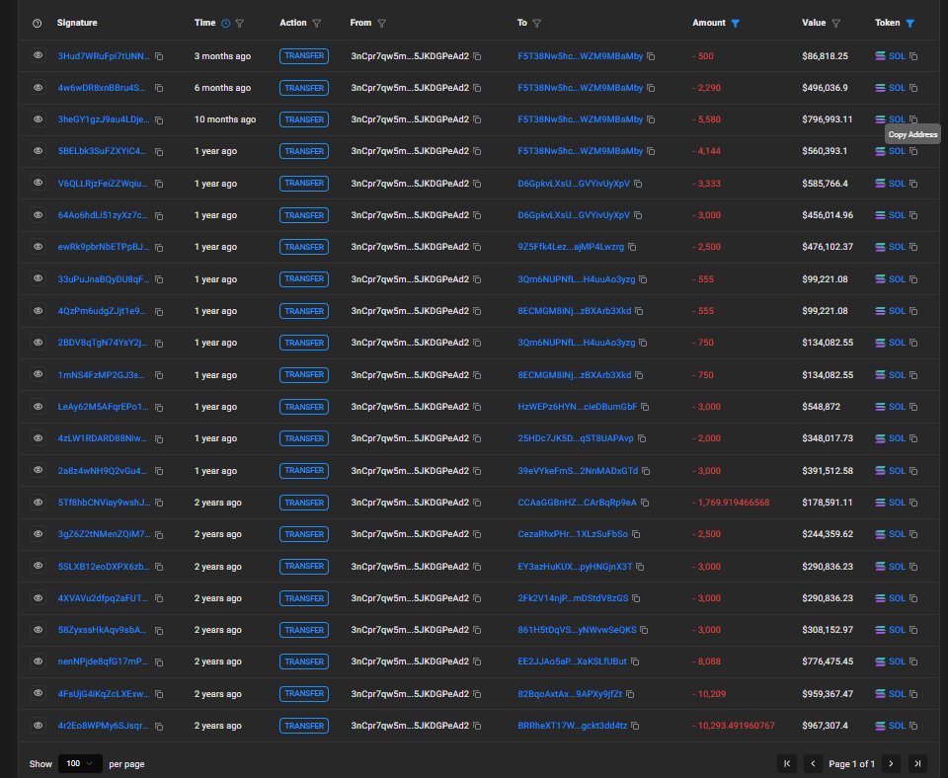Click the TRANSFER button on the first row
The image size is (948, 778).
(304, 56)
